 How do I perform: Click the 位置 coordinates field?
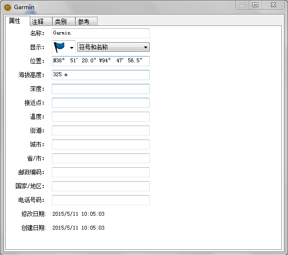(100, 61)
